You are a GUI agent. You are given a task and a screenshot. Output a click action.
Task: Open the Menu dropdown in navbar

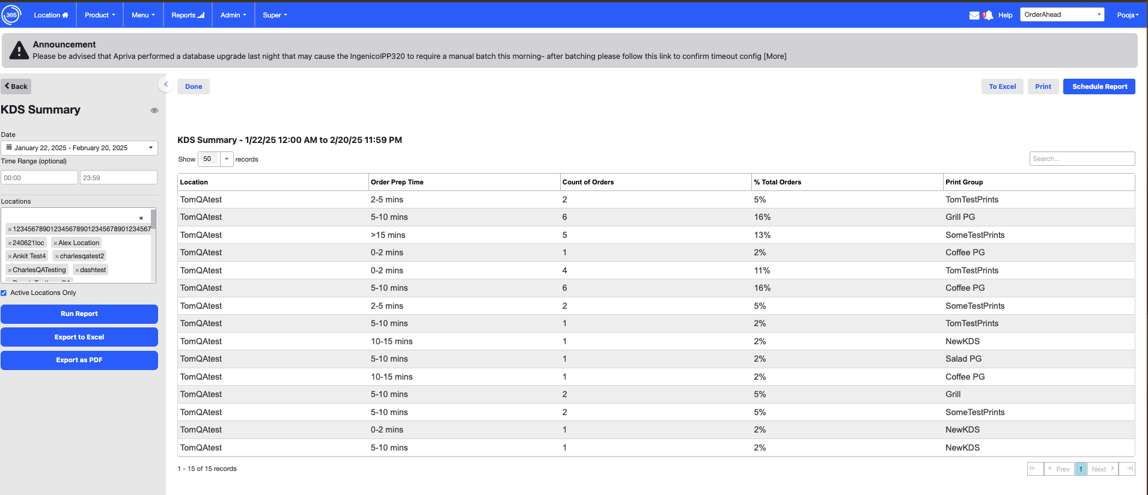(x=143, y=15)
